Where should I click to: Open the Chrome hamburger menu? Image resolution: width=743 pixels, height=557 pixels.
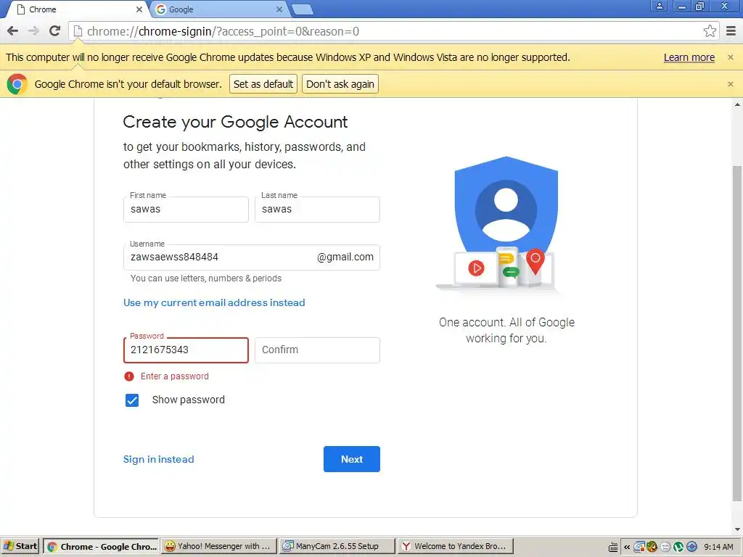point(731,31)
